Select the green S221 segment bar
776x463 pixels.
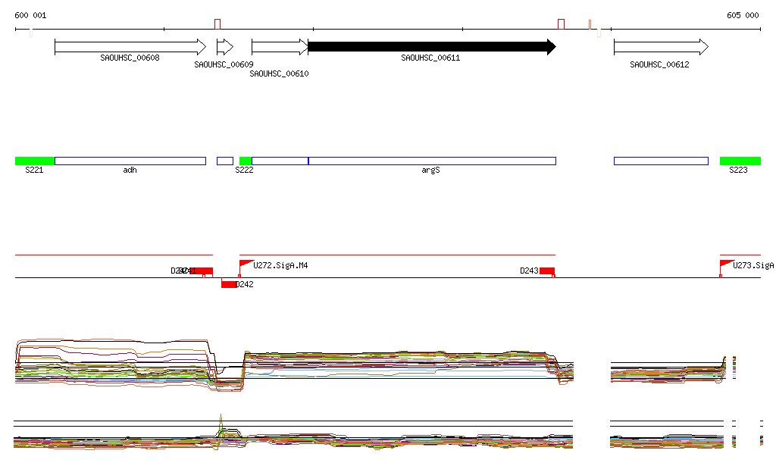click(x=35, y=161)
